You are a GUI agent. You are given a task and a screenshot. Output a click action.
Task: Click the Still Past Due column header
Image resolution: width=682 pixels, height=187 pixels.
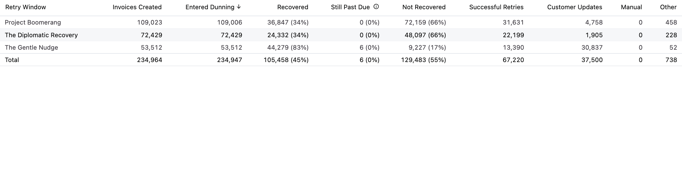pyautogui.click(x=350, y=7)
